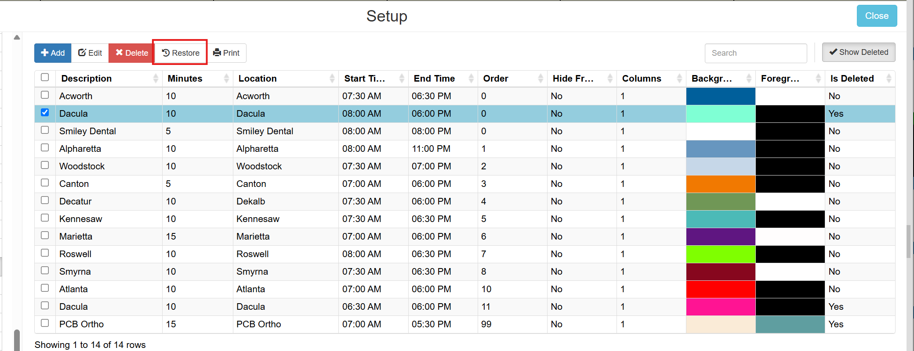Screen dimensions: 914x351
Task: Click the Edit pencil icon button
Action: tap(90, 53)
